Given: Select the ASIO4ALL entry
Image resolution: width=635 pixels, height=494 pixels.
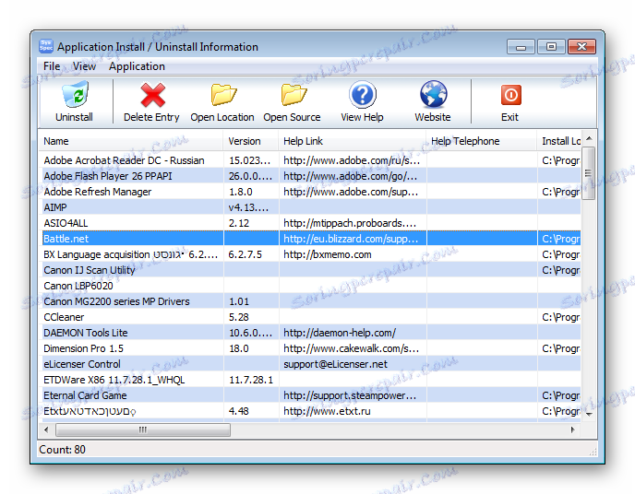Looking at the screenshot, I should coord(310,223).
